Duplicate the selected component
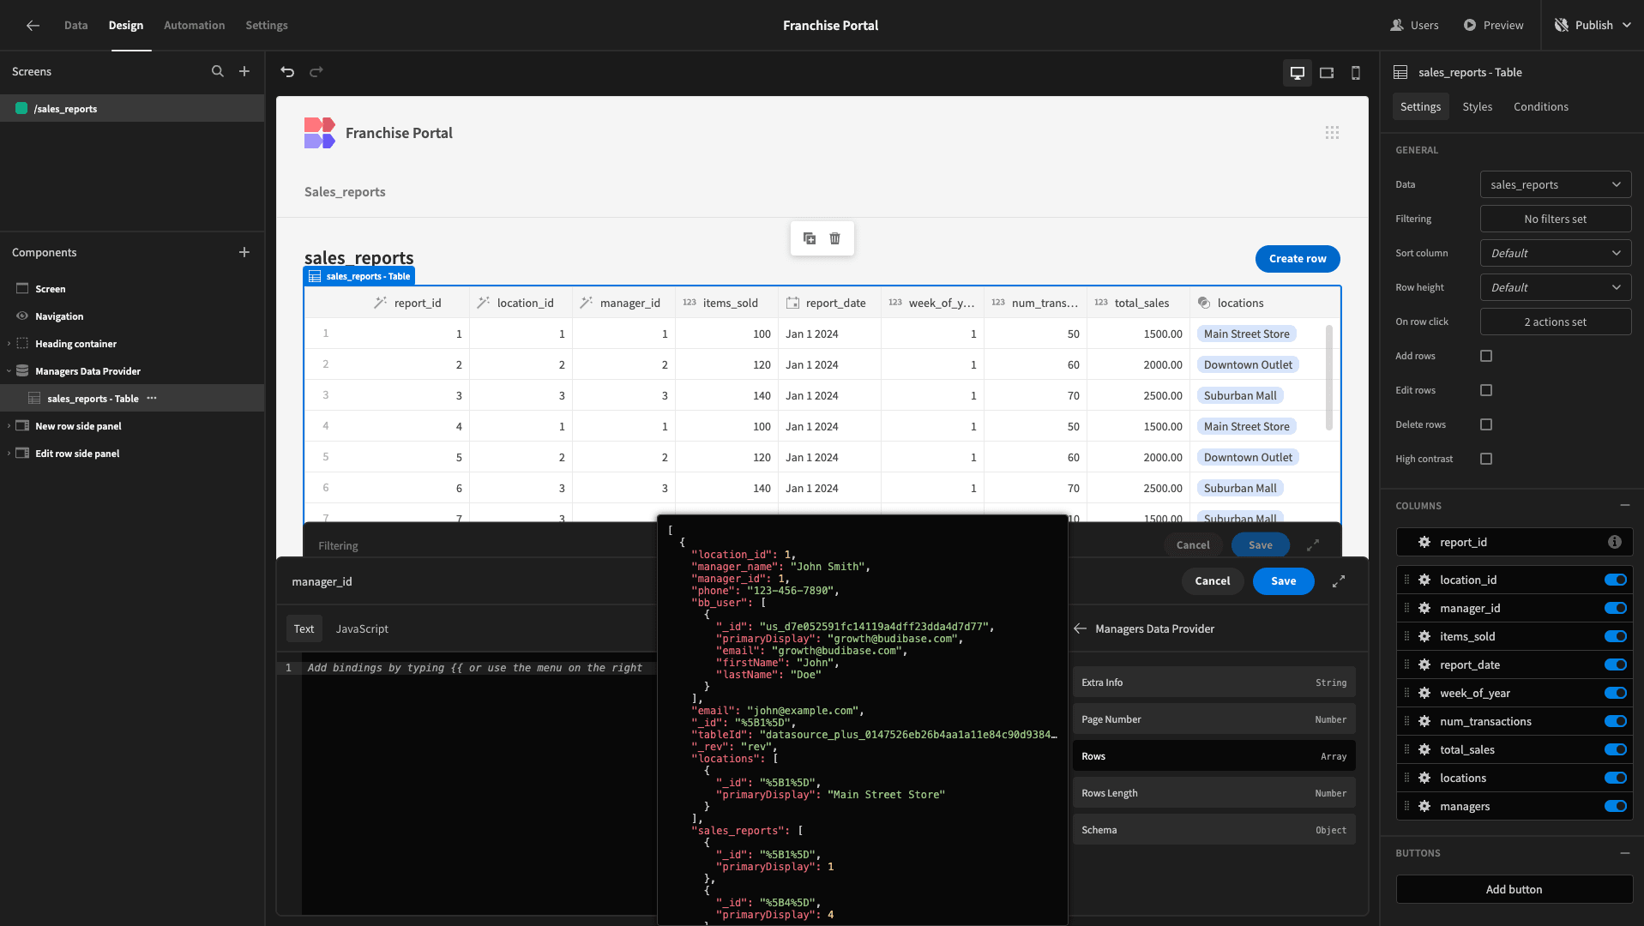Viewport: 1644px width, 926px height. click(809, 238)
